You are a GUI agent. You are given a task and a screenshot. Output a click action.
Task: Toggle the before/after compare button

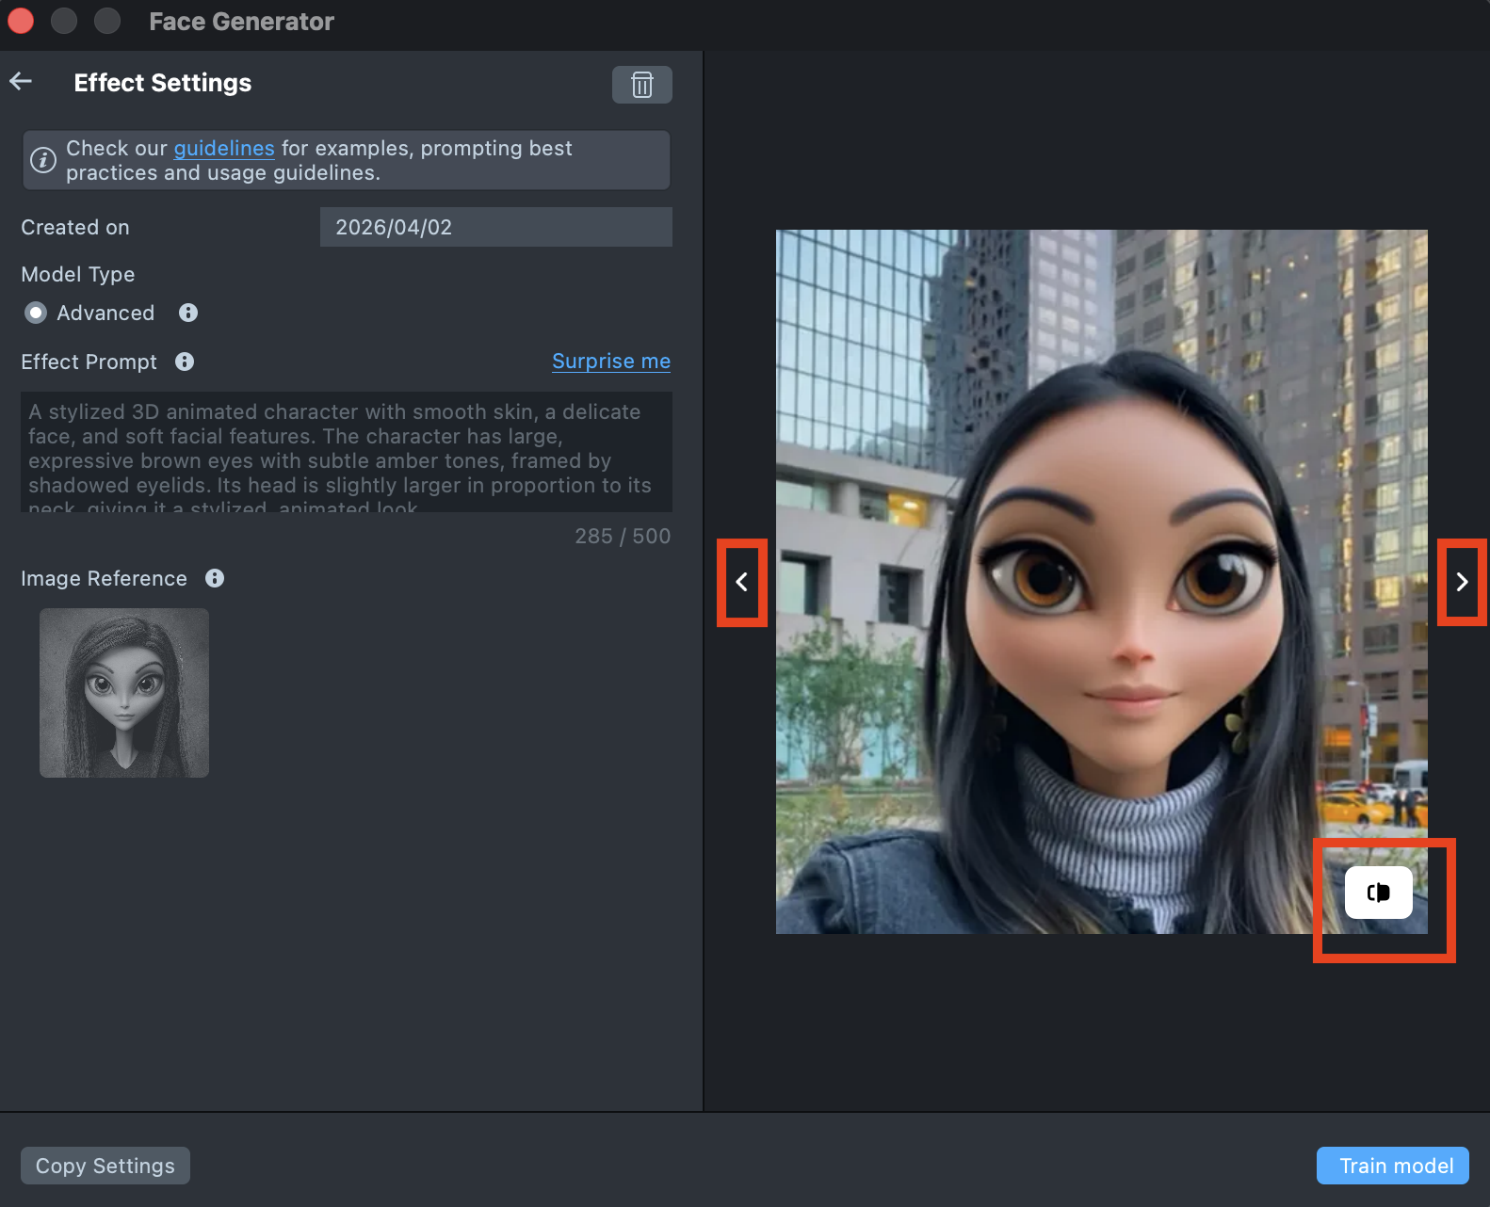tap(1378, 893)
